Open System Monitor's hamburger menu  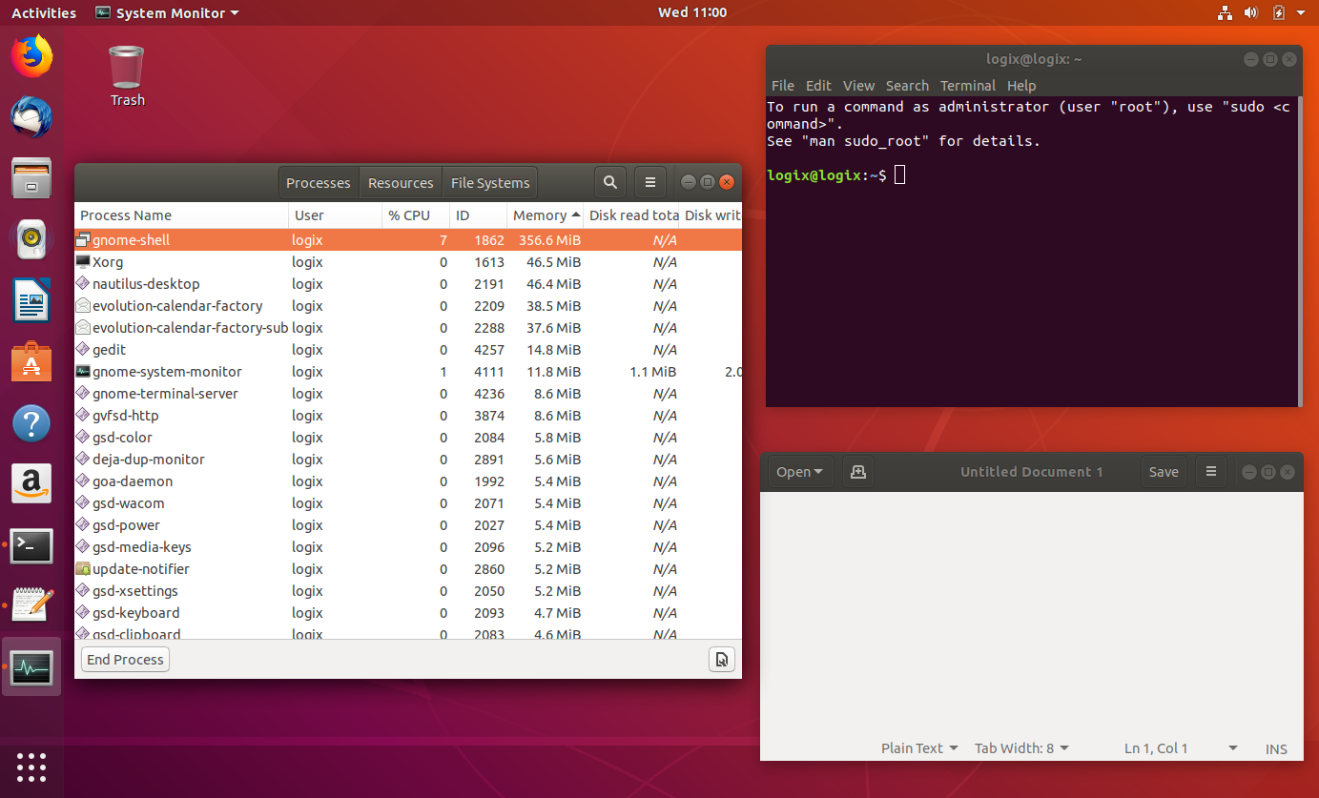(649, 181)
